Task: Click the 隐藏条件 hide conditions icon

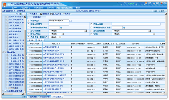Action: (41, 14)
